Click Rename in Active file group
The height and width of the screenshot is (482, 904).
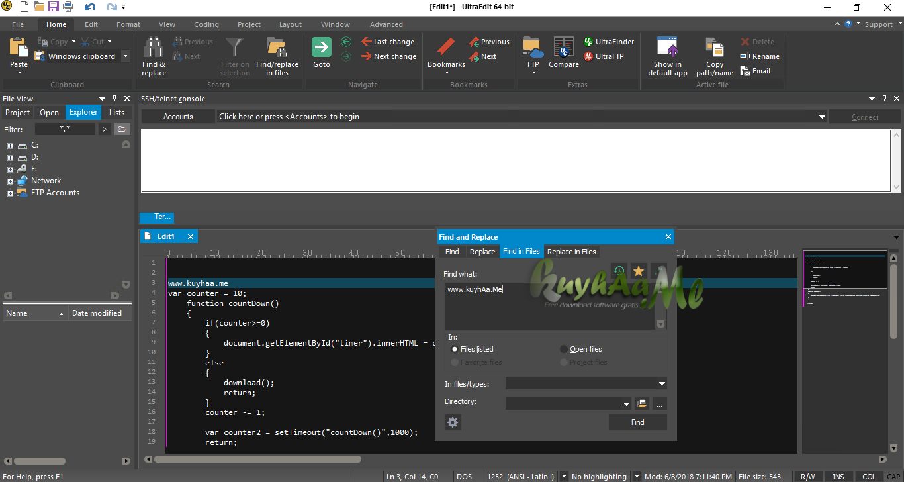(x=760, y=56)
